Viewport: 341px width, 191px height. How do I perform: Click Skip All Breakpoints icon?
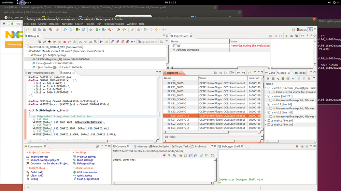point(293,79)
